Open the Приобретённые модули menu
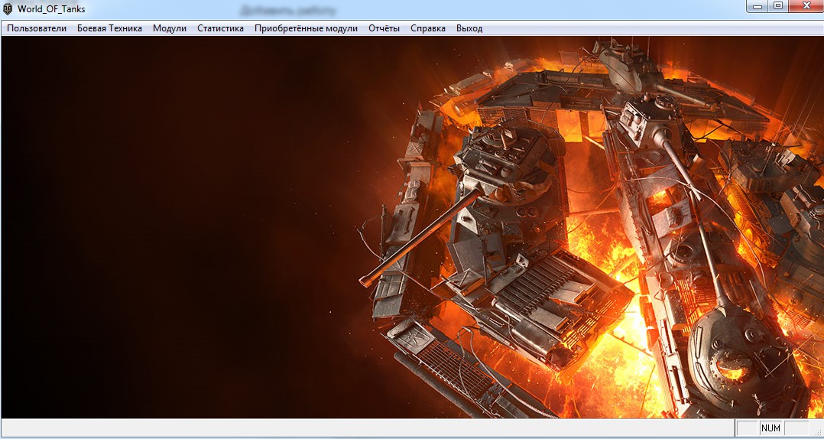The width and height of the screenshot is (824, 439). (x=306, y=28)
